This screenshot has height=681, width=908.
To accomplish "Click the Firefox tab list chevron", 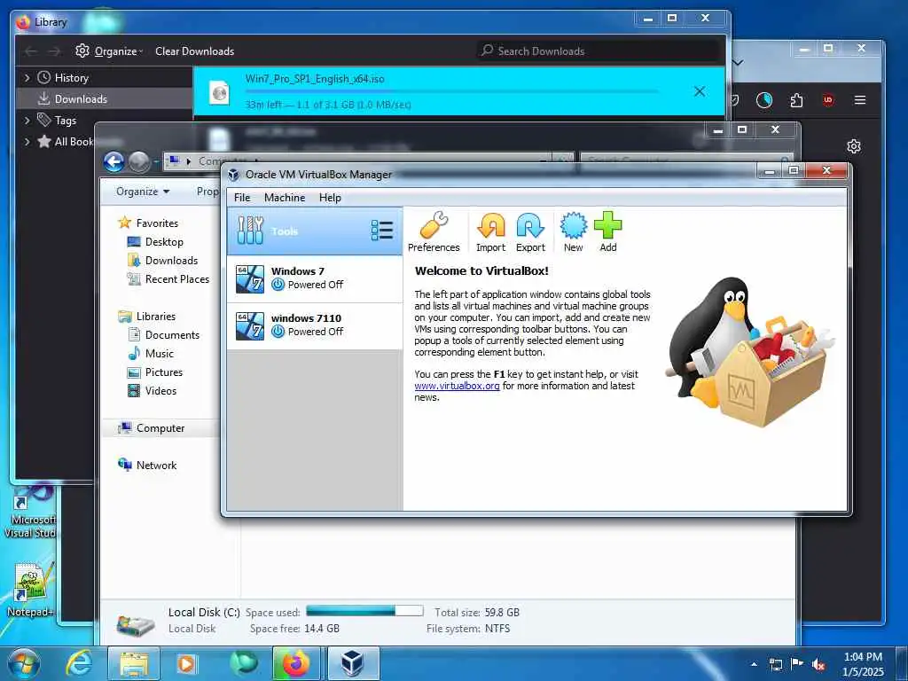I will tap(739, 62).
